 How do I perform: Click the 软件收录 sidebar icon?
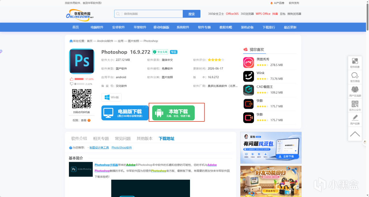click(x=355, y=63)
